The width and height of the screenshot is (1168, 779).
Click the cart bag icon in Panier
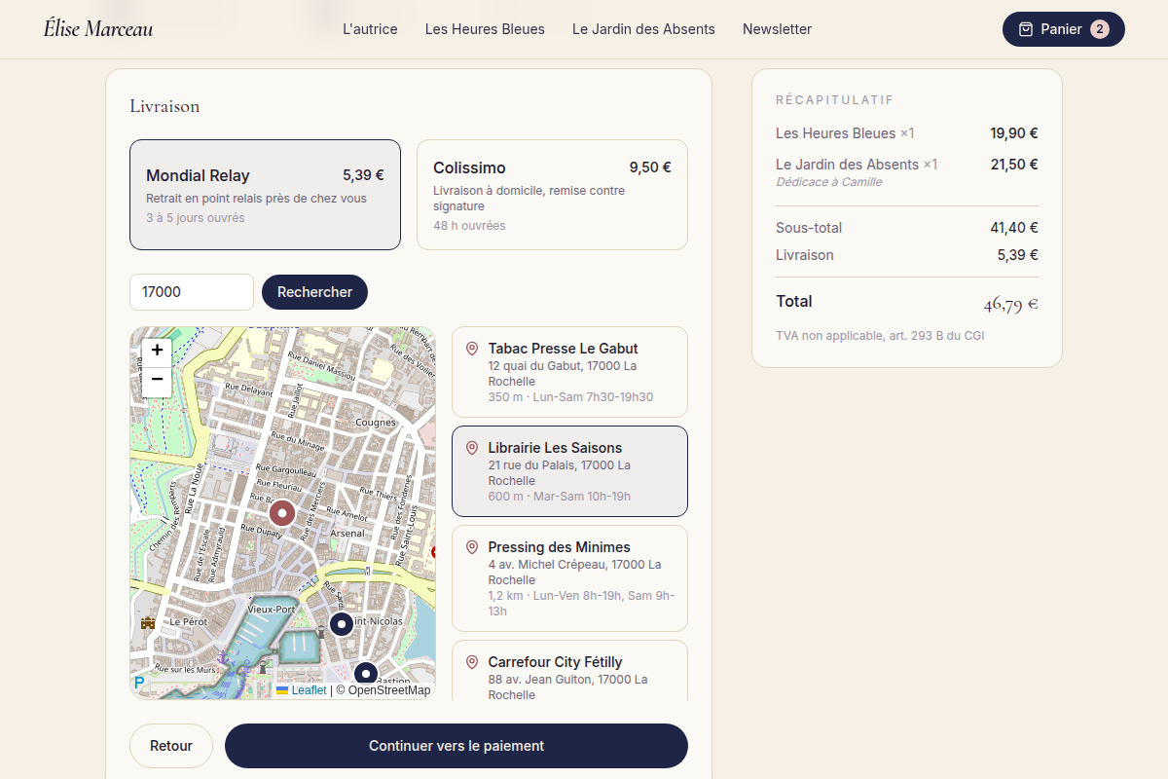tap(1025, 29)
